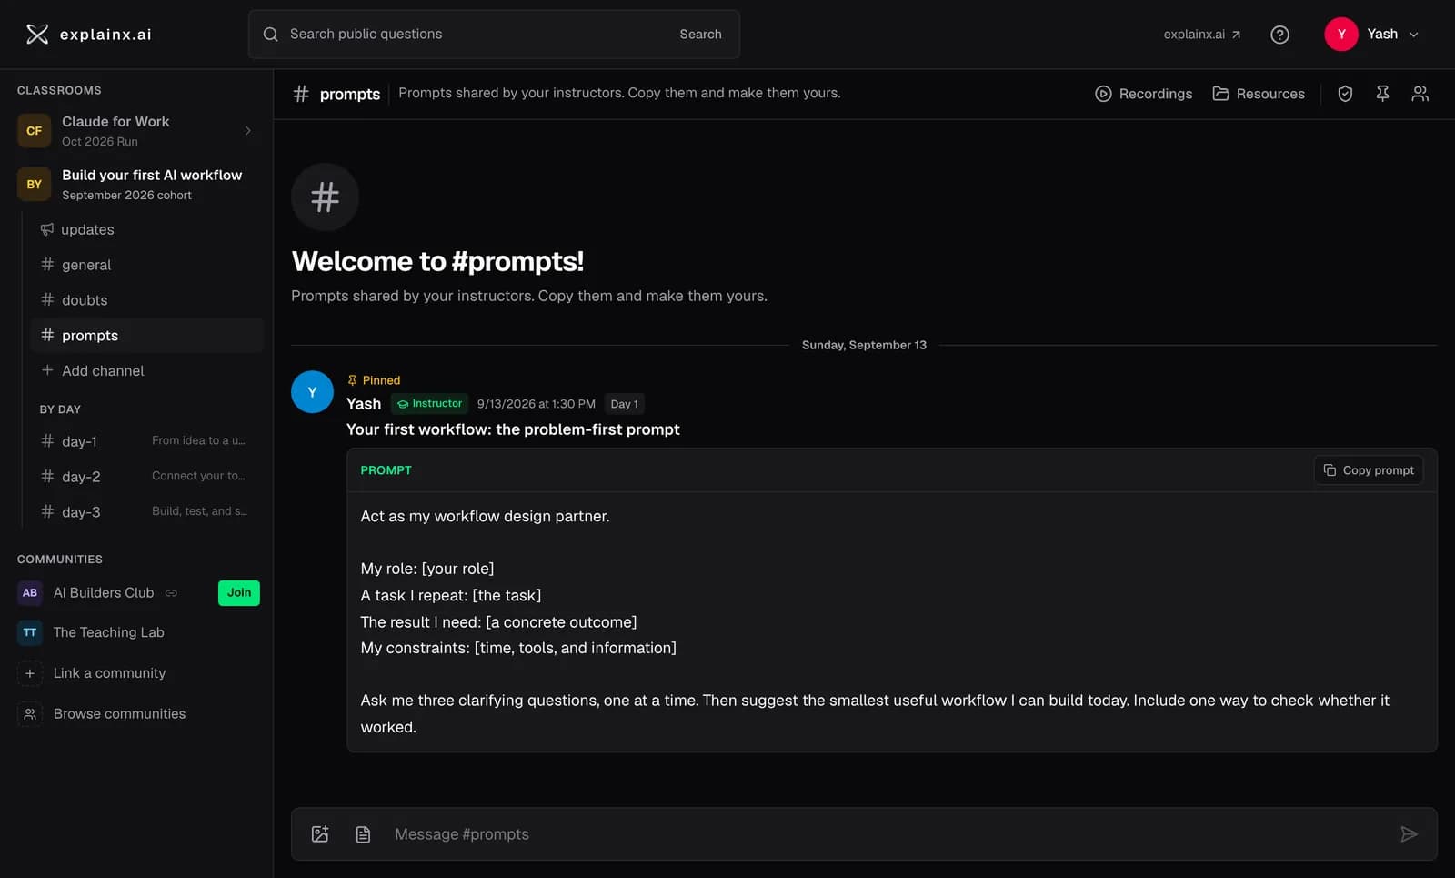
Task: Open Recordings
Action: pyautogui.click(x=1144, y=94)
